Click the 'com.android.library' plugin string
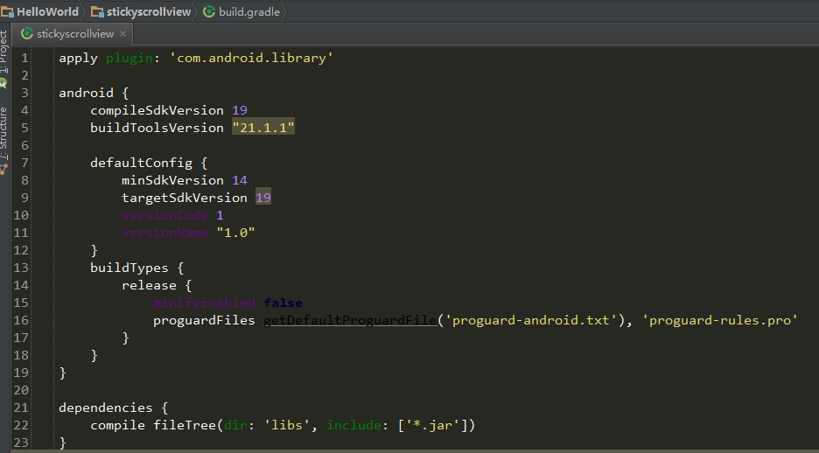Image resolution: width=819 pixels, height=453 pixels. click(251, 58)
